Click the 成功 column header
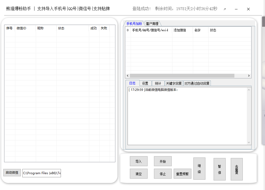The width and height of the screenshot is (265, 190). [x=94, y=28]
